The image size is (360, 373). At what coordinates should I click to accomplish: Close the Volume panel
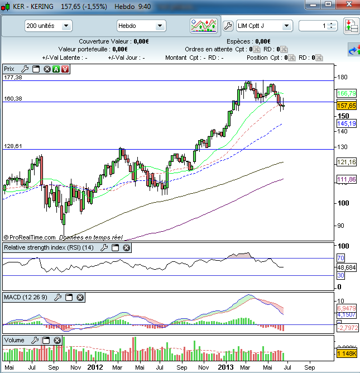[x=57, y=341]
